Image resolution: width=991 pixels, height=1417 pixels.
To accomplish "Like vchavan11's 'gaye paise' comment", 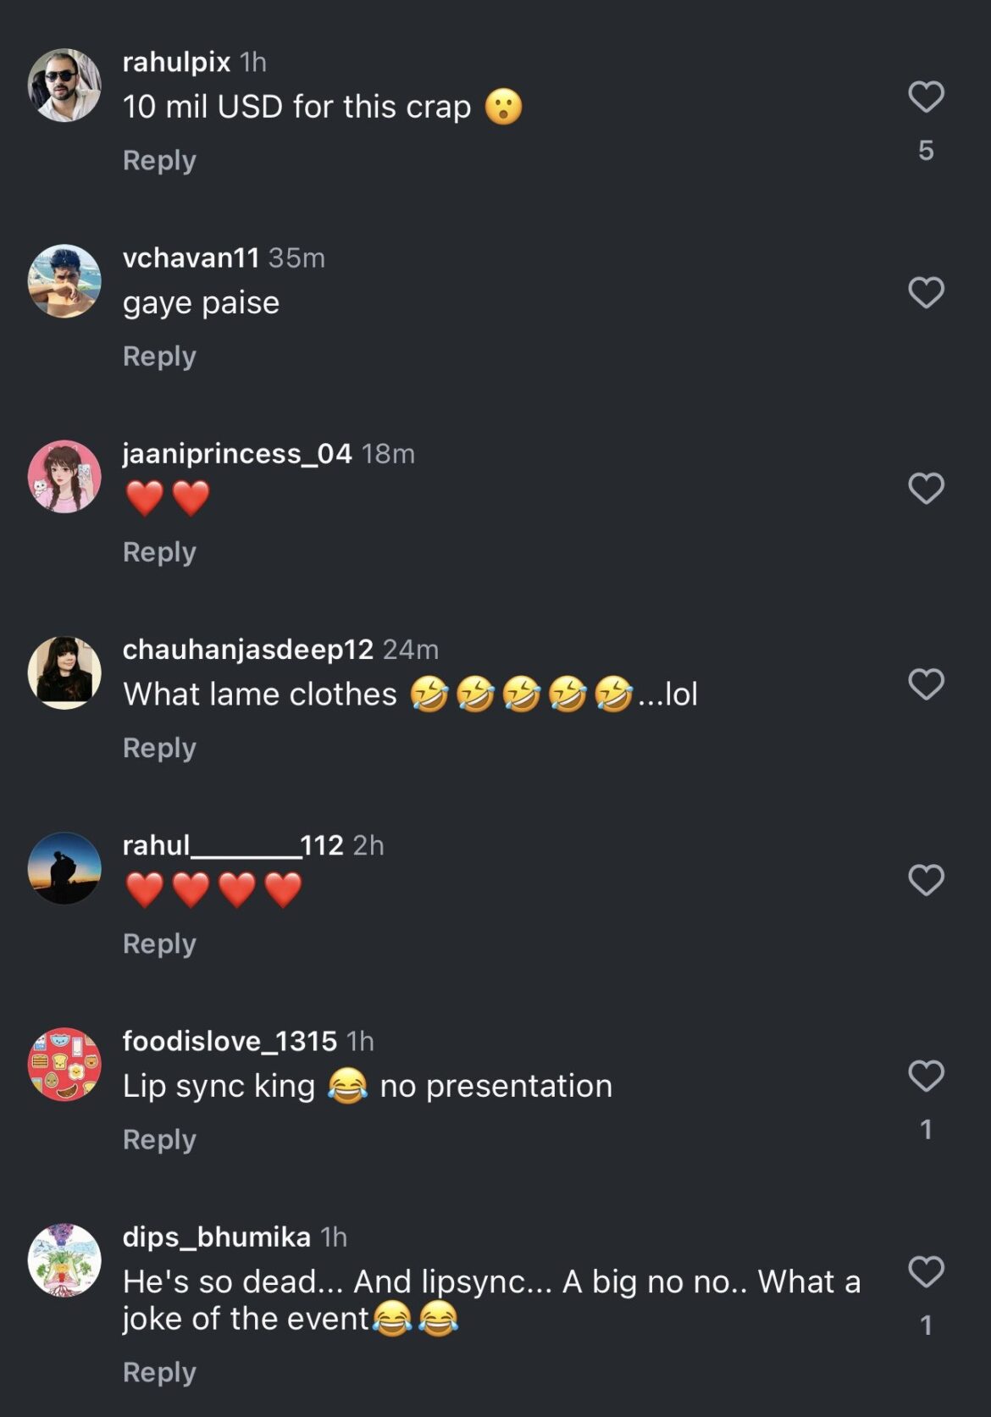I will click(926, 292).
